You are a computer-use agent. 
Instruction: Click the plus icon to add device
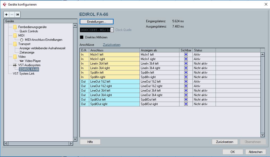[6, 15]
